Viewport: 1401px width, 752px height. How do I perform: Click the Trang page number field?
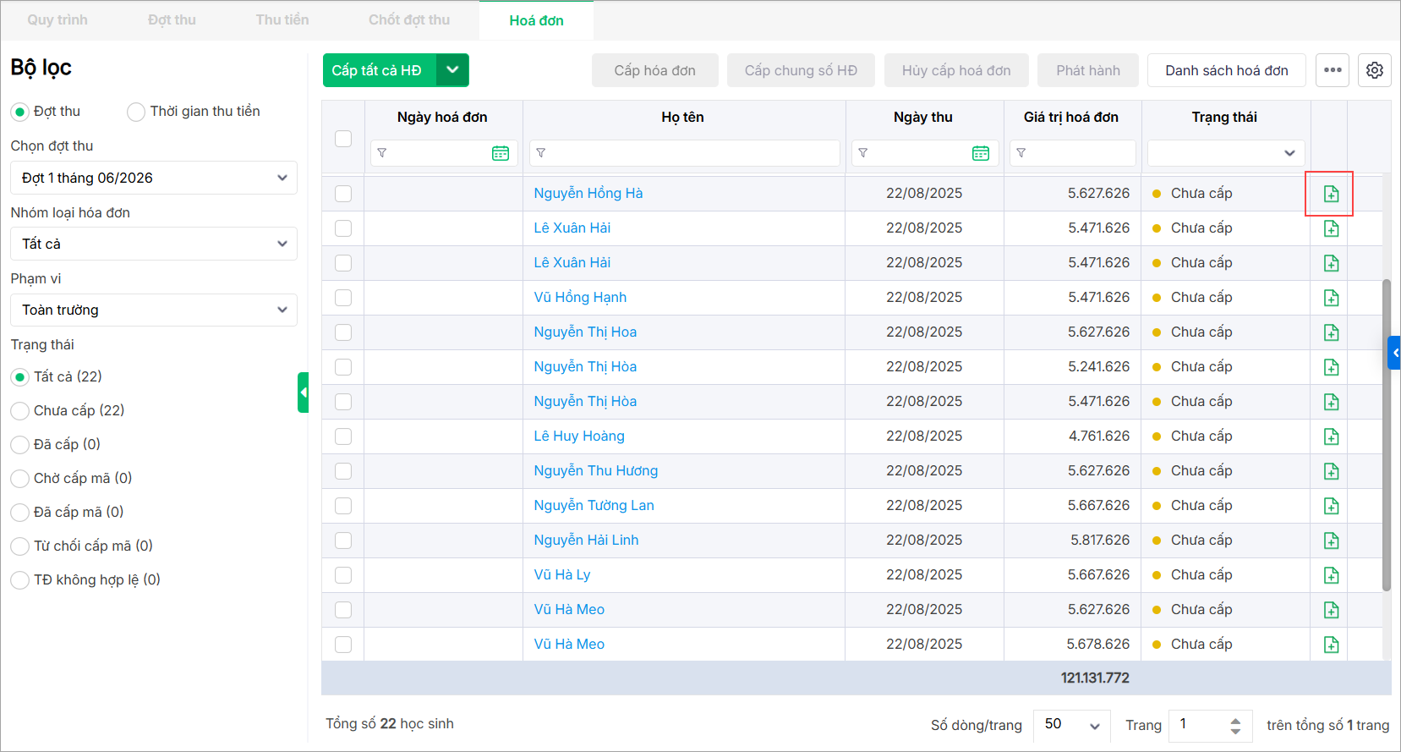pyautogui.click(x=1209, y=725)
